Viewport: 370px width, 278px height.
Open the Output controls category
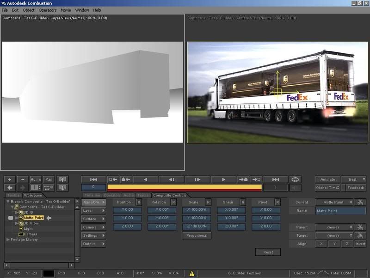[x=93, y=244]
